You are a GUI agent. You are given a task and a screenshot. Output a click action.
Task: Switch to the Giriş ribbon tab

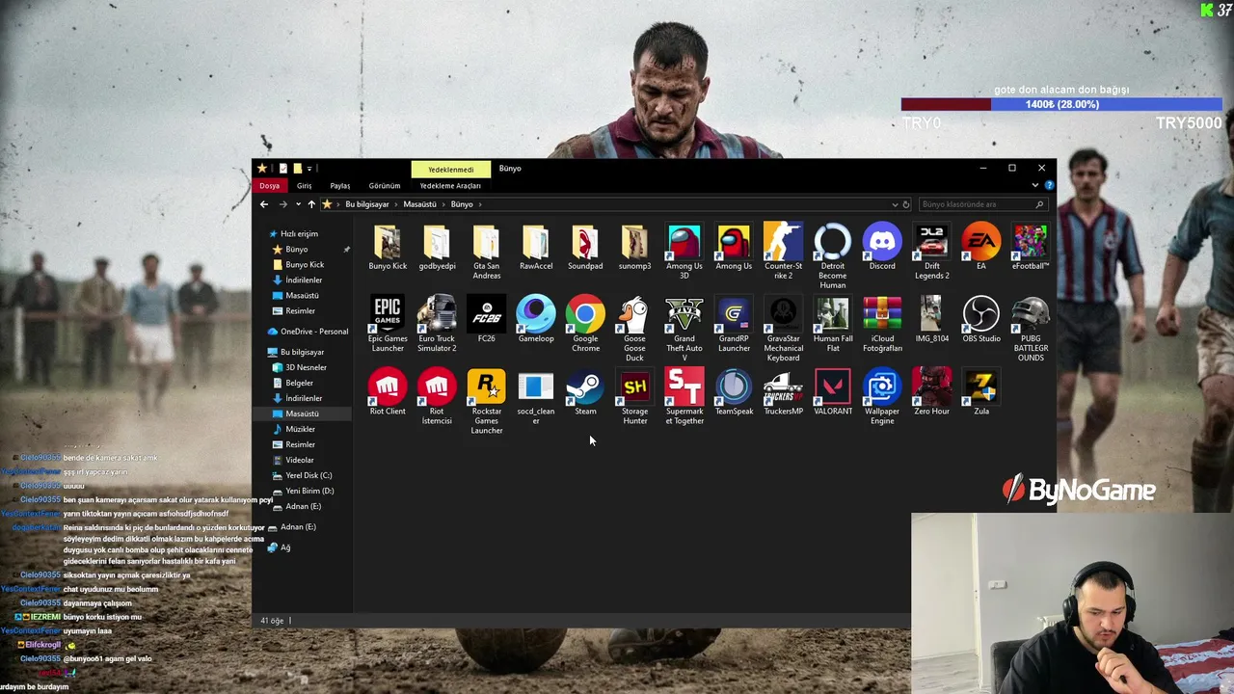tap(304, 186)
